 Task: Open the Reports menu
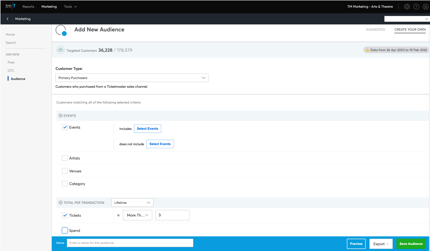(28, 7)
